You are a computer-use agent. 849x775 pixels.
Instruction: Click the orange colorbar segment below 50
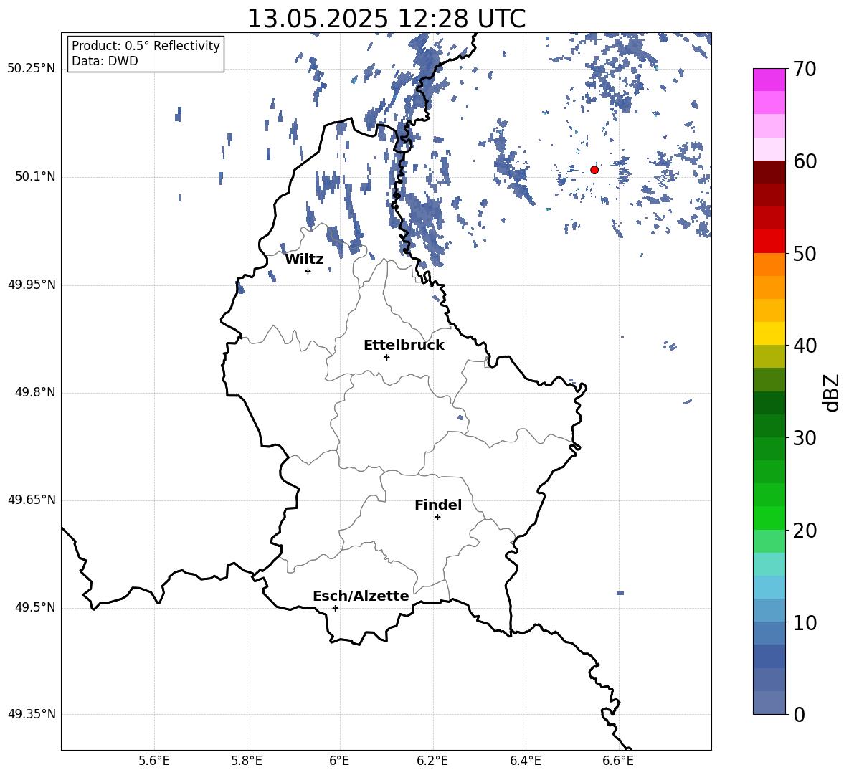tap(769, 265)
